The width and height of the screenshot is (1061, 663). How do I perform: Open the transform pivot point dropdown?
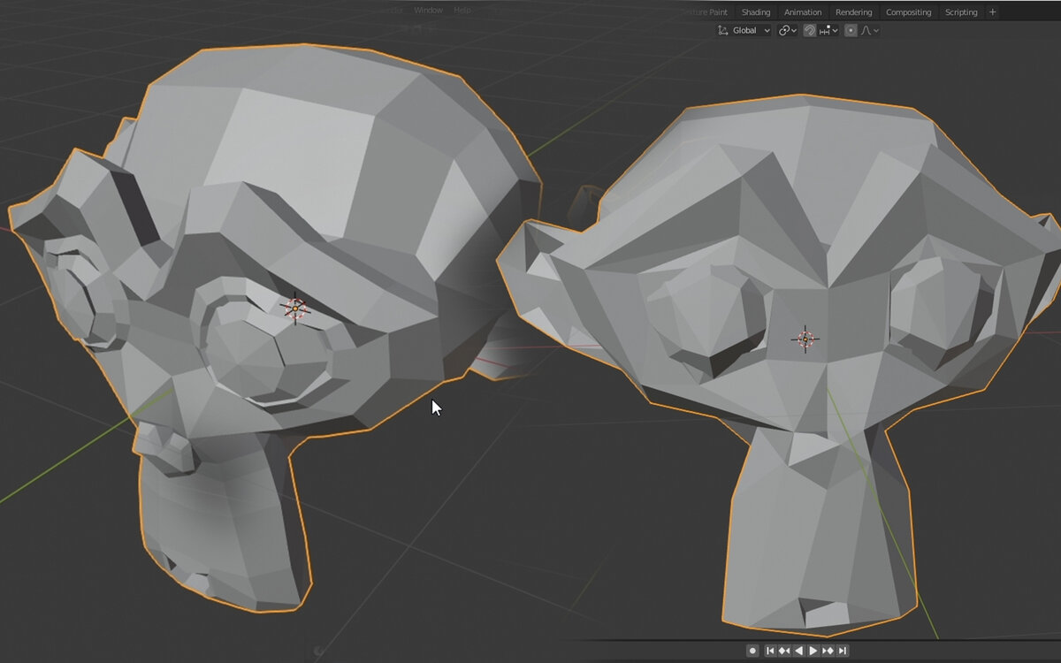787,30
